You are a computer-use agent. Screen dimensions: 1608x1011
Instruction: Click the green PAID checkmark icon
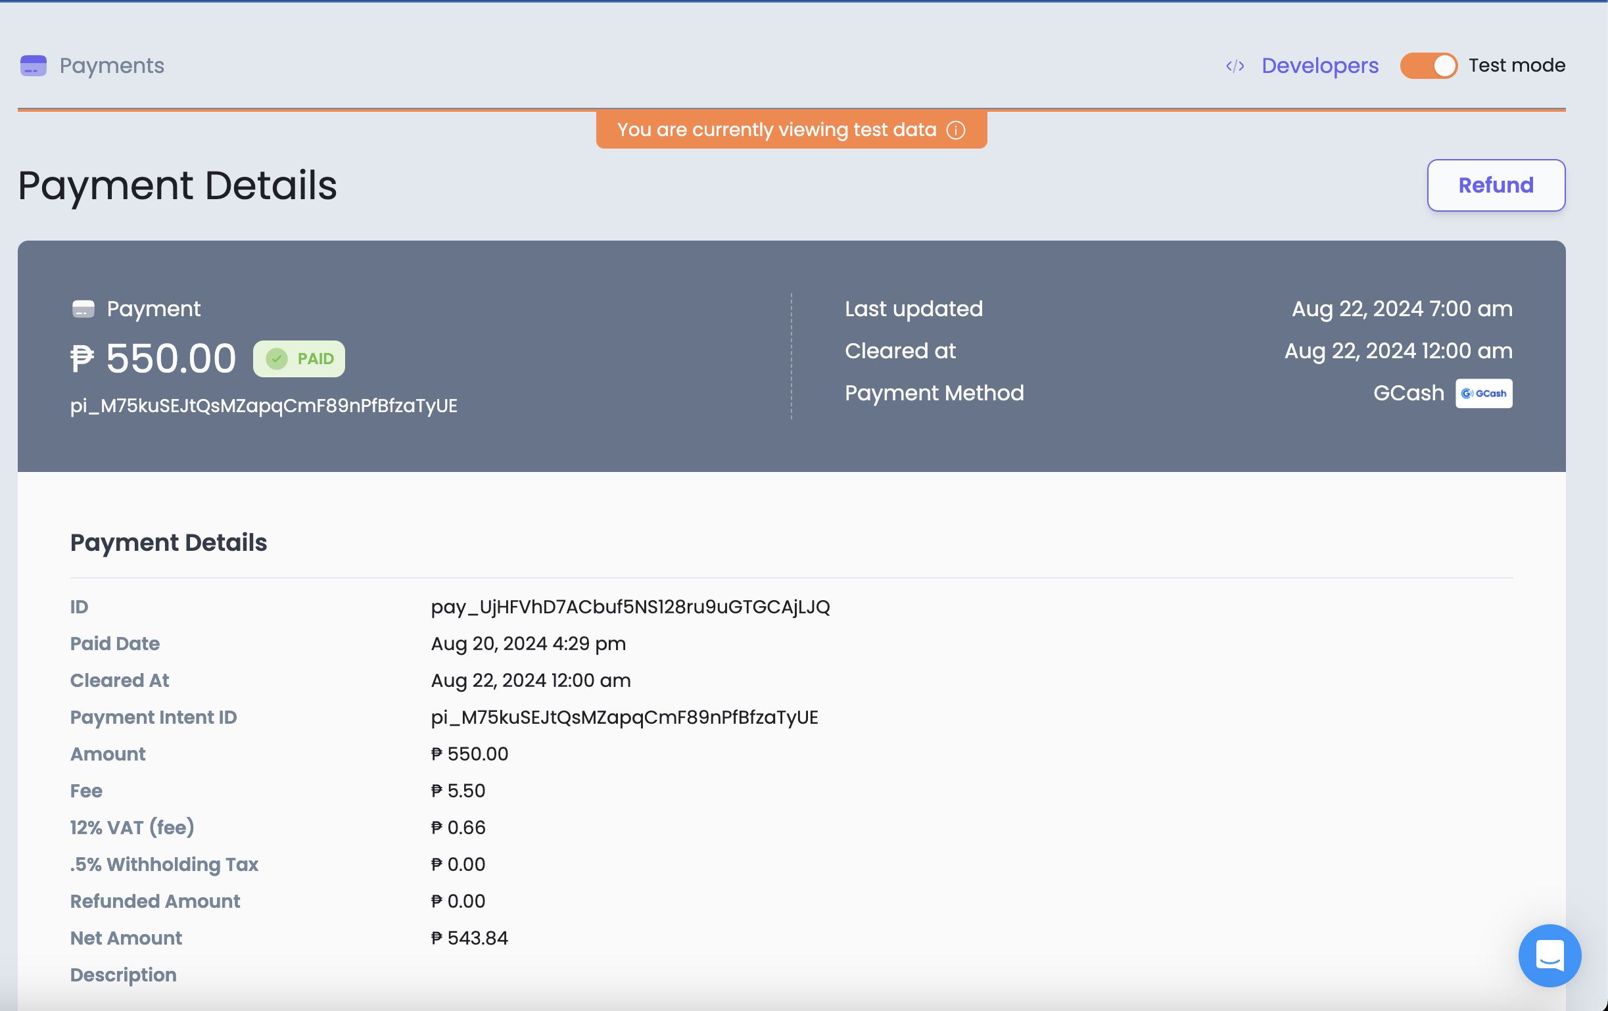tap(277, 359)
